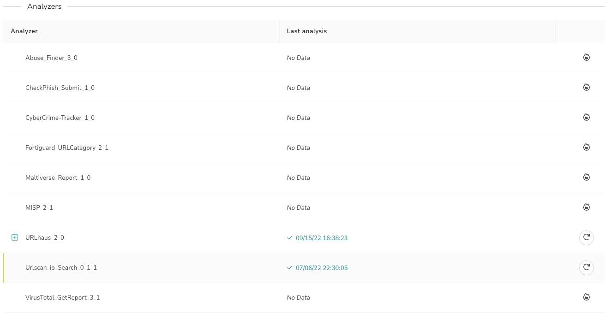Viewport: 605px width, 313px height.
Task: Select the Abuse_Finder_3_0 analyzer name
Action: tap(51, 58)
